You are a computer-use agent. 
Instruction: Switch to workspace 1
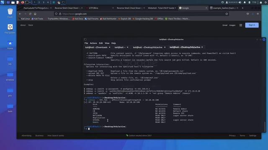pyautogui.click(x=34, y=2)
